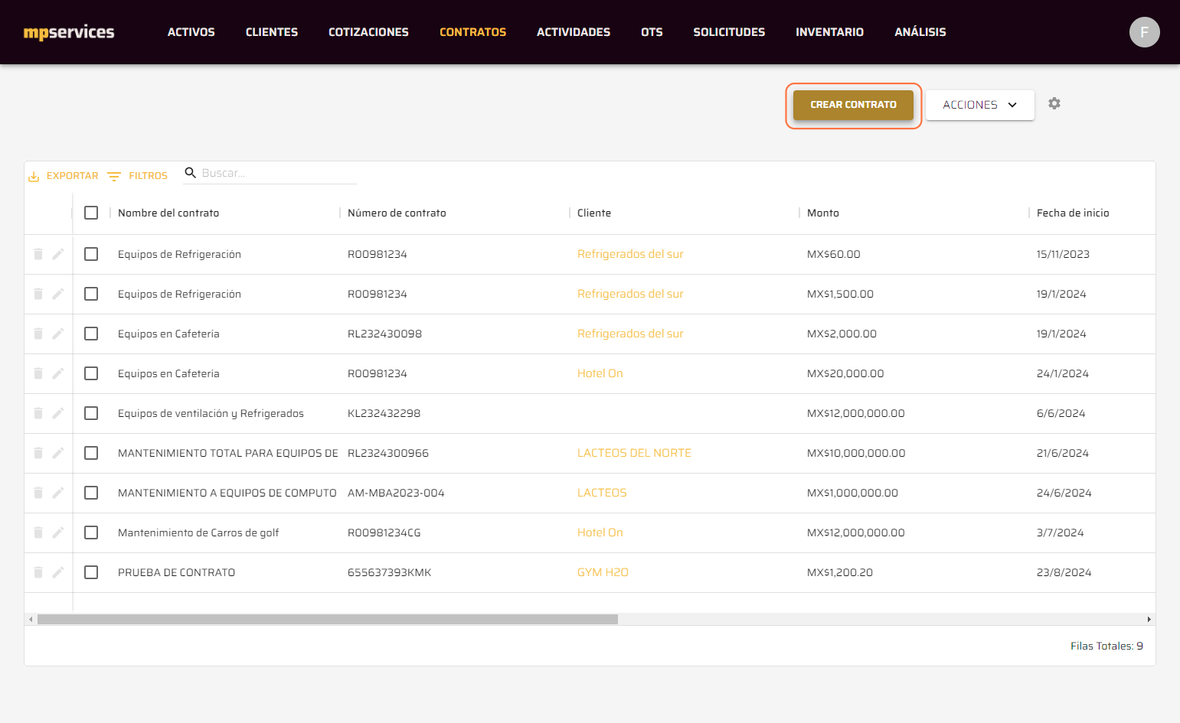The height and width of the screenshot is (723, 1180).
Task: Click the user avatar F icon
Action: click(1144, 32)
